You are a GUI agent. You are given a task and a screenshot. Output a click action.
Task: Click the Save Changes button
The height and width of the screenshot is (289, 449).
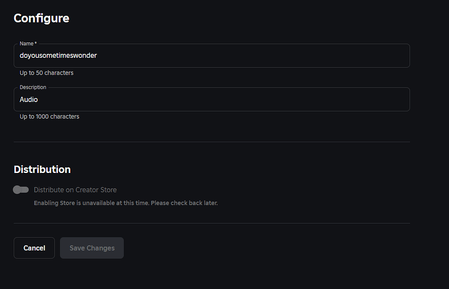pos(92,248)
